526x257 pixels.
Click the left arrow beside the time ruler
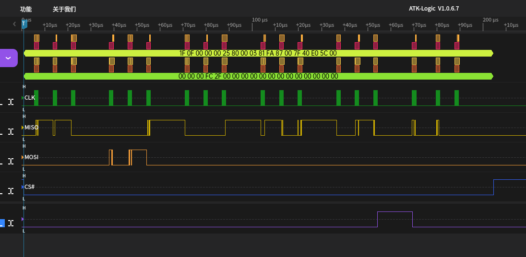click(14, 24)
